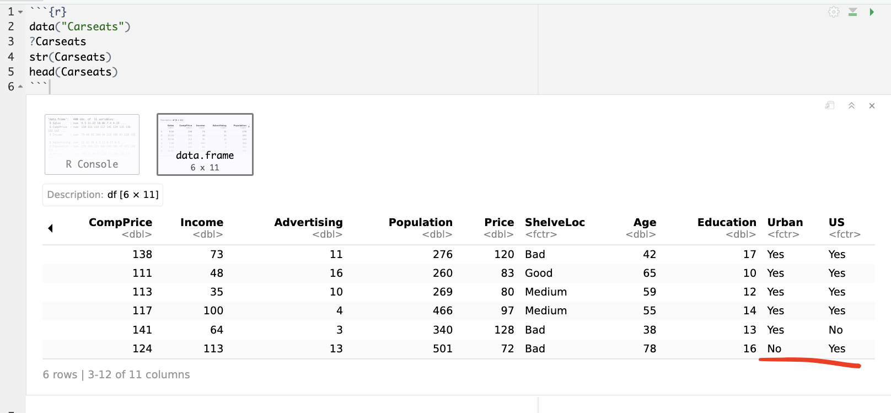Click the CompPrice column header
Viewport: 891px width, 413px height.
click(x=120, y=222)
